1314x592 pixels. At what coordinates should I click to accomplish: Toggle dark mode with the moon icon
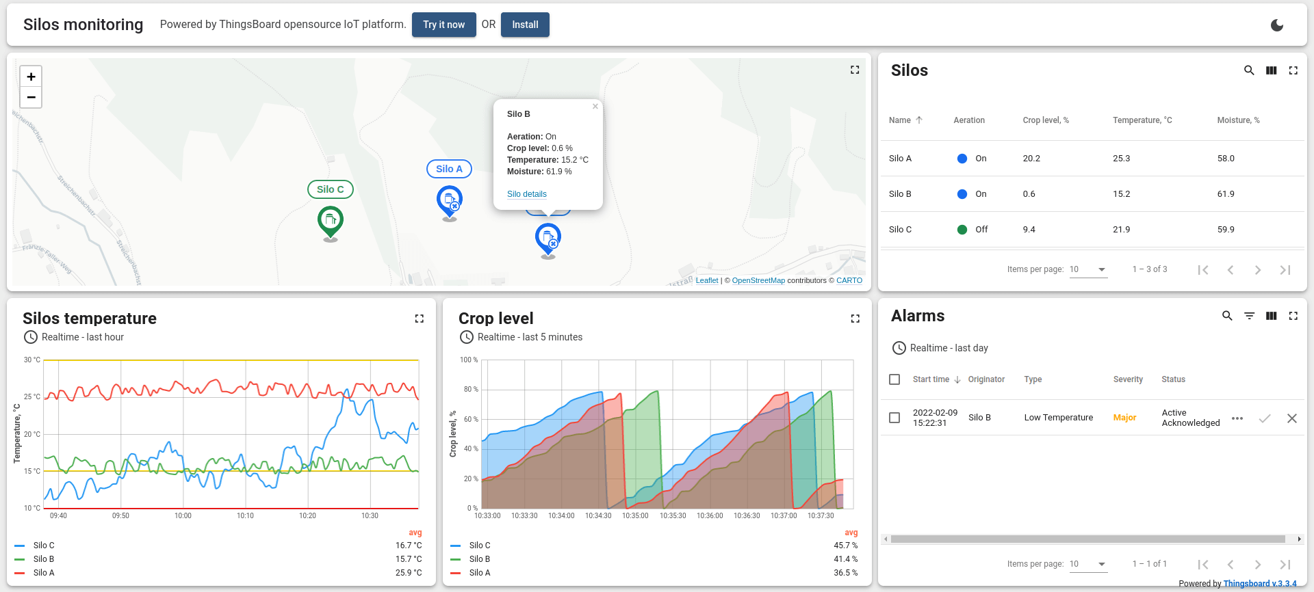point(1276,25)
